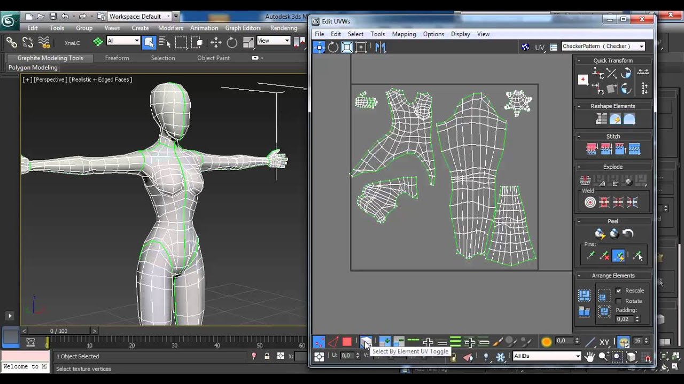Click Pin Selected icon under Pins

[x=590, y=256]
